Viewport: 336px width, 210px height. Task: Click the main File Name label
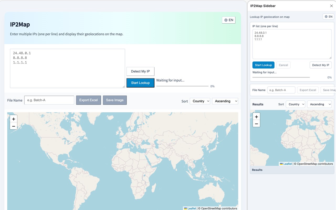15,100
